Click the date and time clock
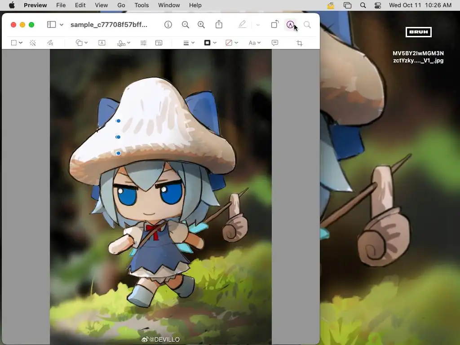Viewport: 460px width, 345px height. pos(420,5)
